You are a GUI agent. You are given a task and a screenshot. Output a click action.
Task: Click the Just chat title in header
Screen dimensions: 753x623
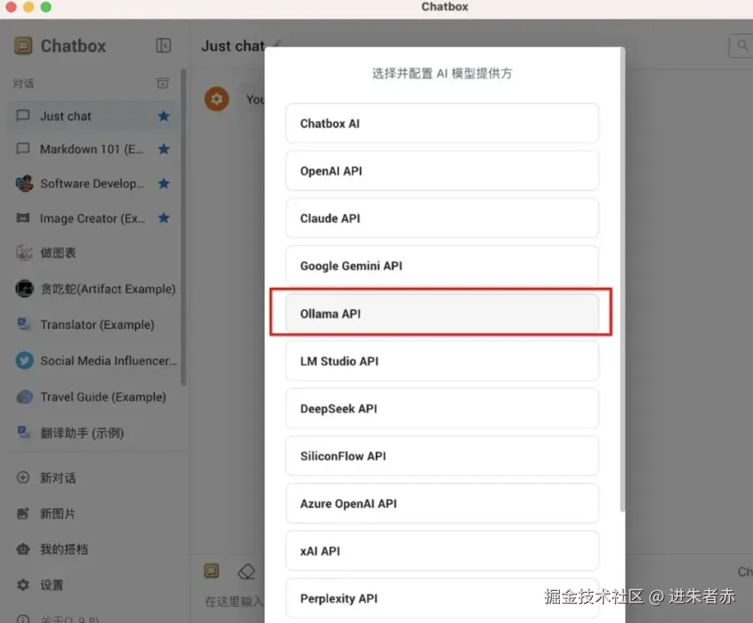coord(232,46)
